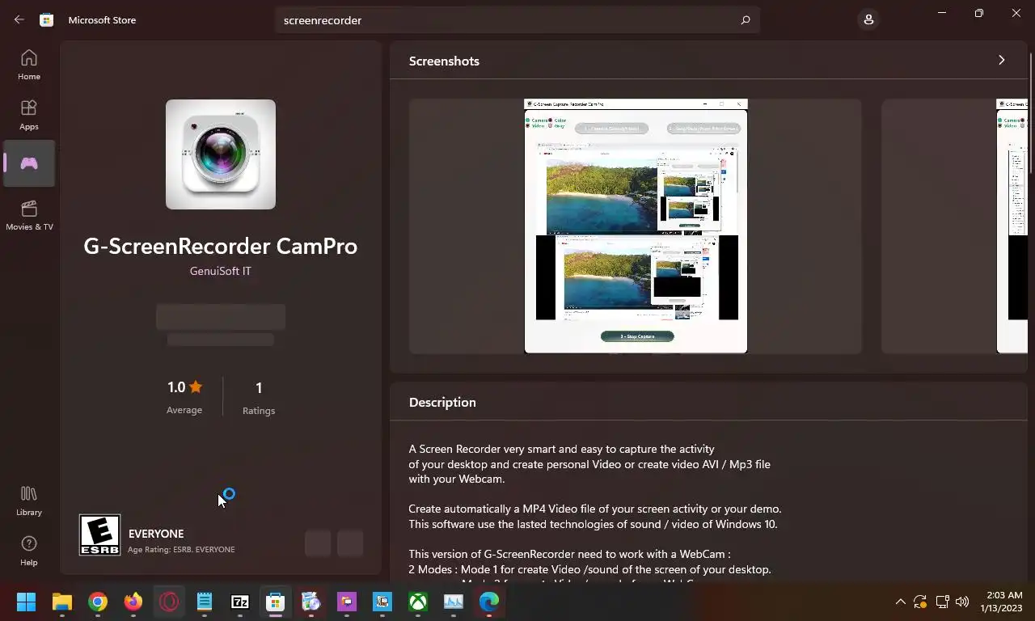This screenshot has height=621, width=1035.
Task: Open the user account profile icon
Action: coord(868,19)
